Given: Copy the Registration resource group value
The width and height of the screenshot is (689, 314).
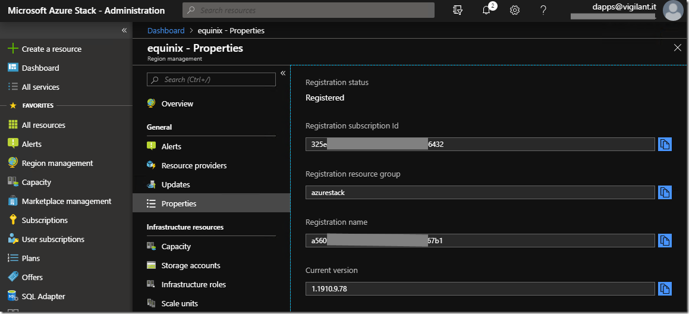Looking at the screenshot, I should point(665,193).
